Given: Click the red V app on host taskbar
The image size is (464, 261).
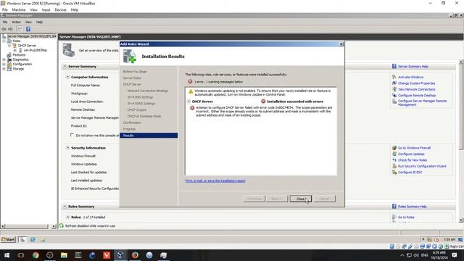Looking at the screenshot, I should click(x=107, y=255).
